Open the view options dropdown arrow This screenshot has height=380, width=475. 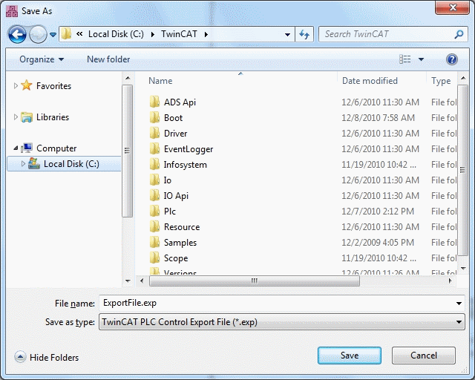pos(421,59)
